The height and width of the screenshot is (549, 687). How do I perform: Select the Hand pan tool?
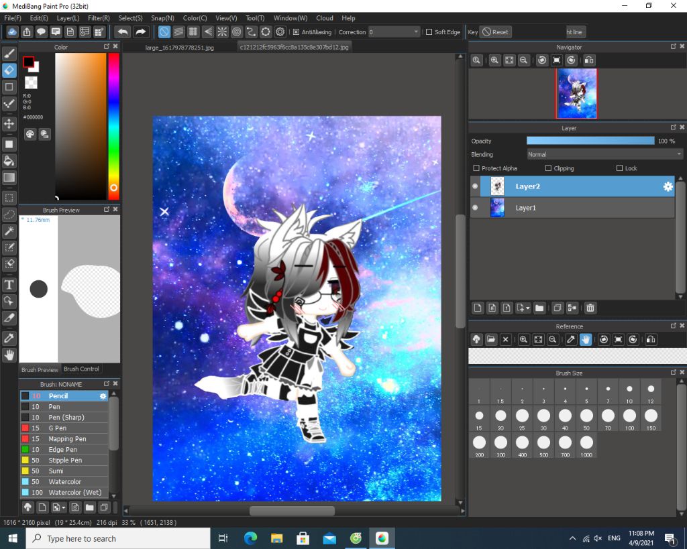click(x=9, y=355)
